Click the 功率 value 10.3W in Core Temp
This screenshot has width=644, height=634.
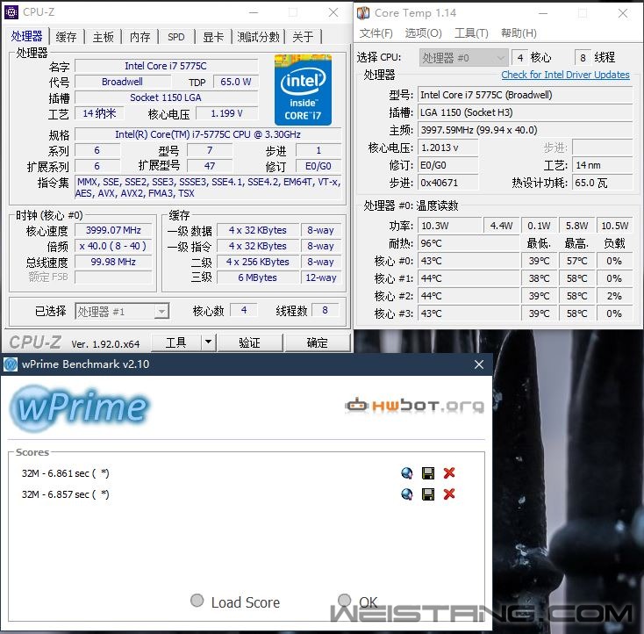click(x=449, y=226)
